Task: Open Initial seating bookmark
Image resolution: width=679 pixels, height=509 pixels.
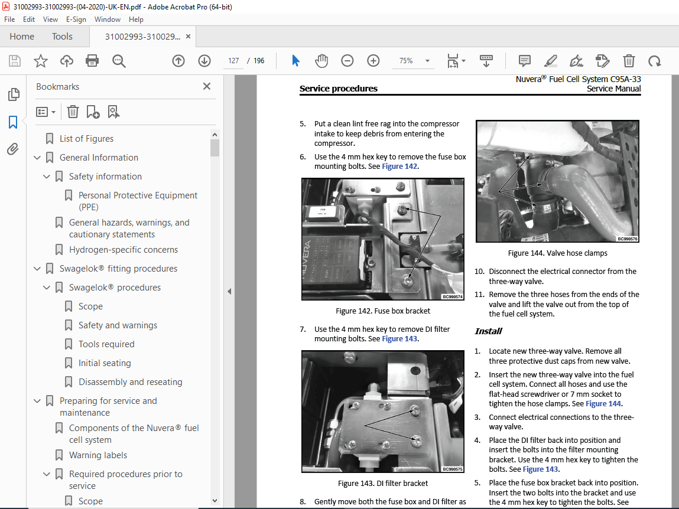Action: pyautogui.click(x=105, y=363)
